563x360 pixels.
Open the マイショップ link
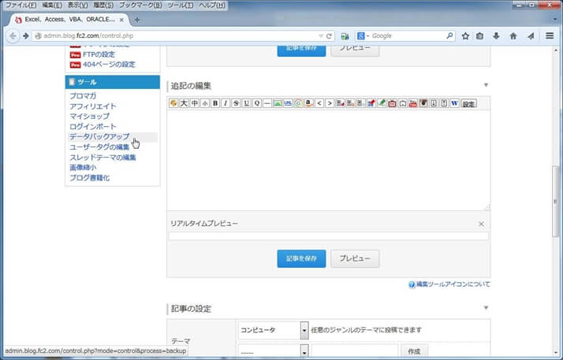(x=89, y=116)
